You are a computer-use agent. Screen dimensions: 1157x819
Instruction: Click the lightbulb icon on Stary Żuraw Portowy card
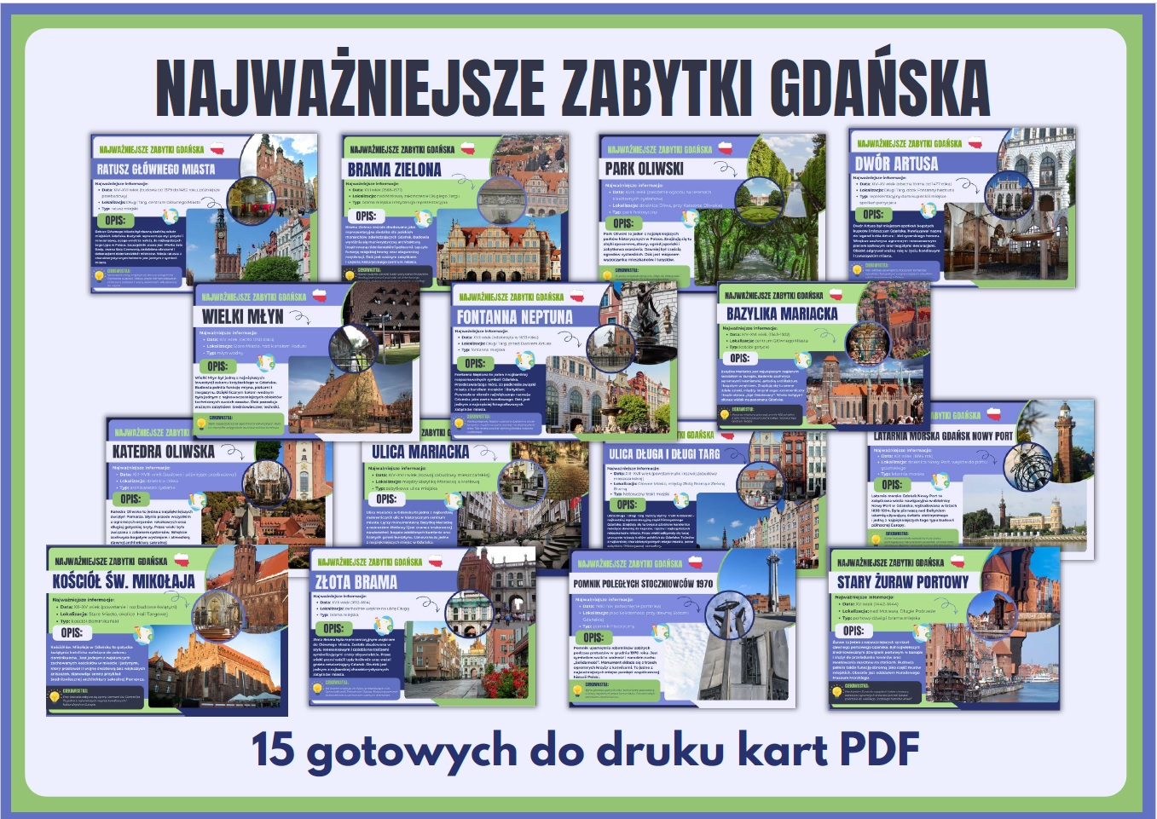tap(836, 691)
